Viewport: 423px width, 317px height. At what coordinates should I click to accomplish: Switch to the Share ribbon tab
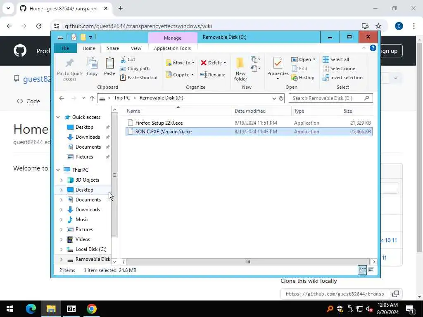[x=113, y=48]
